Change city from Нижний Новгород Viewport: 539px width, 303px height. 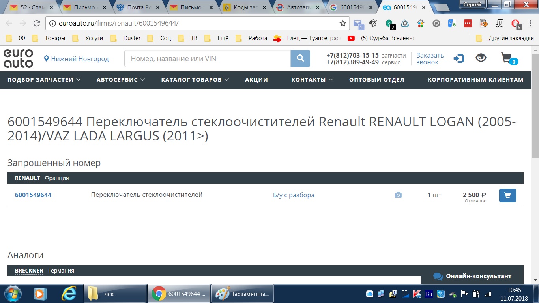(77, 59)
